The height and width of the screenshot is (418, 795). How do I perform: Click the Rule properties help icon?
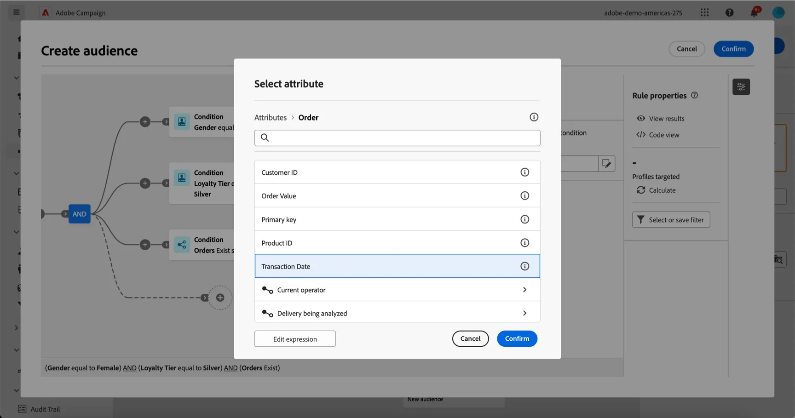pos(694,95)
